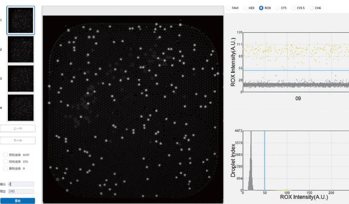Enable the deleted droplets checkbox showing 0
The image size is (349, 204).
coord(5,169)
